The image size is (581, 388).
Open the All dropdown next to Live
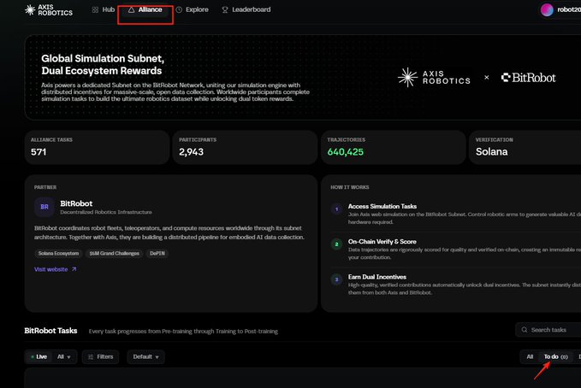coord(63,357)
